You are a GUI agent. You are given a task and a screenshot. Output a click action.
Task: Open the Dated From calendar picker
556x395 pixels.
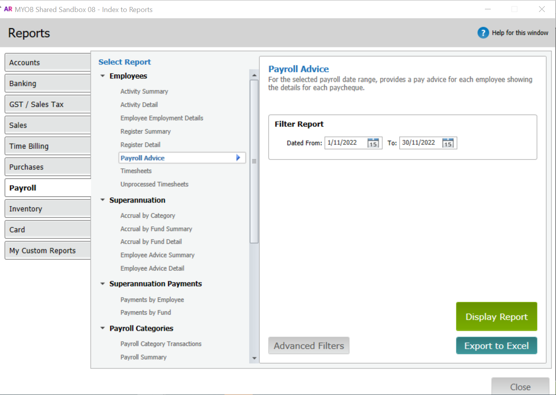click(x=373, y=143)
